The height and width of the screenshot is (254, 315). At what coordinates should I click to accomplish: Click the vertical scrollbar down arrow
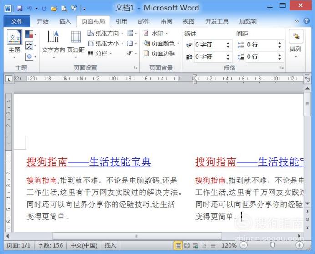click(x=307, y=203)
